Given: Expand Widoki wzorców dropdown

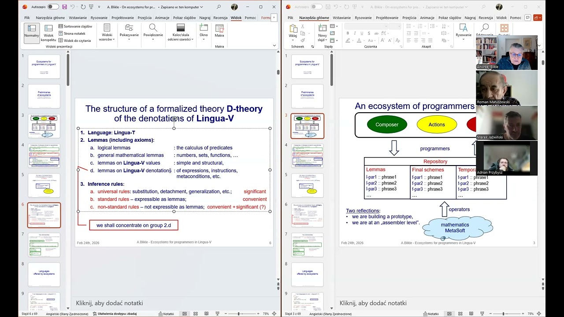Looking at the screenshot, I should click(107, 33).
